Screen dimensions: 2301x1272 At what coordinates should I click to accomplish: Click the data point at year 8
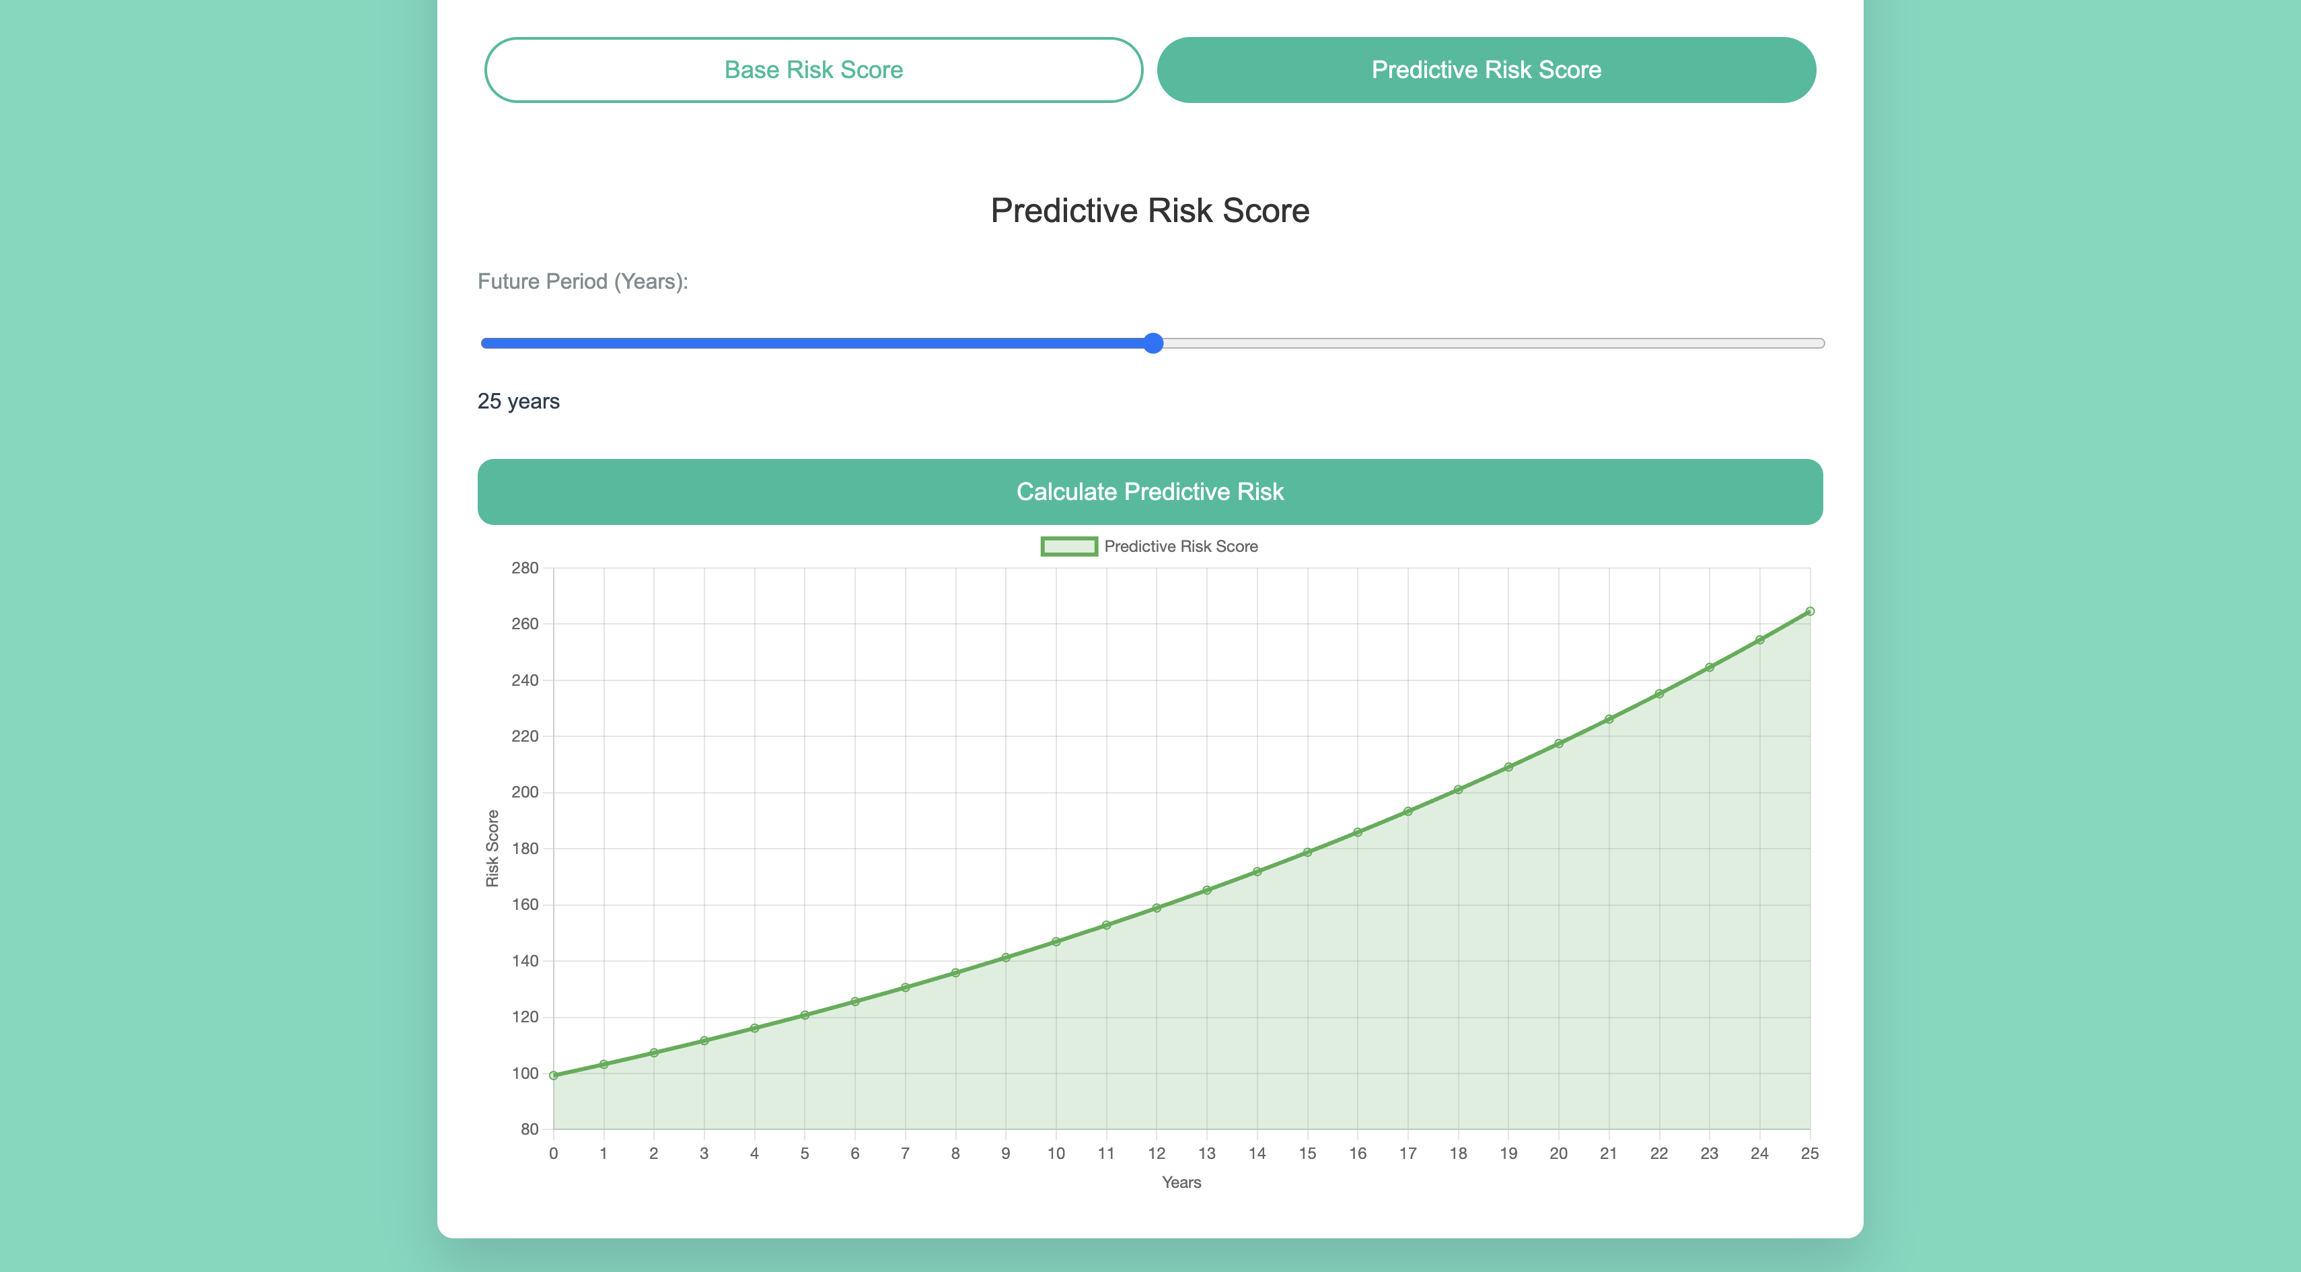(x=956, y=973)
